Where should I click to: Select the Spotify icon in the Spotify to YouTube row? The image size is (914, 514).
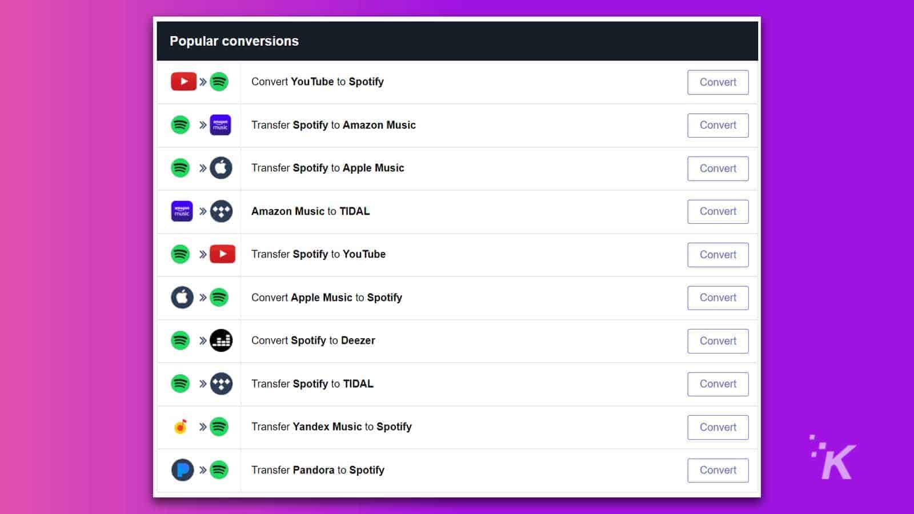[x=181, y=255]
